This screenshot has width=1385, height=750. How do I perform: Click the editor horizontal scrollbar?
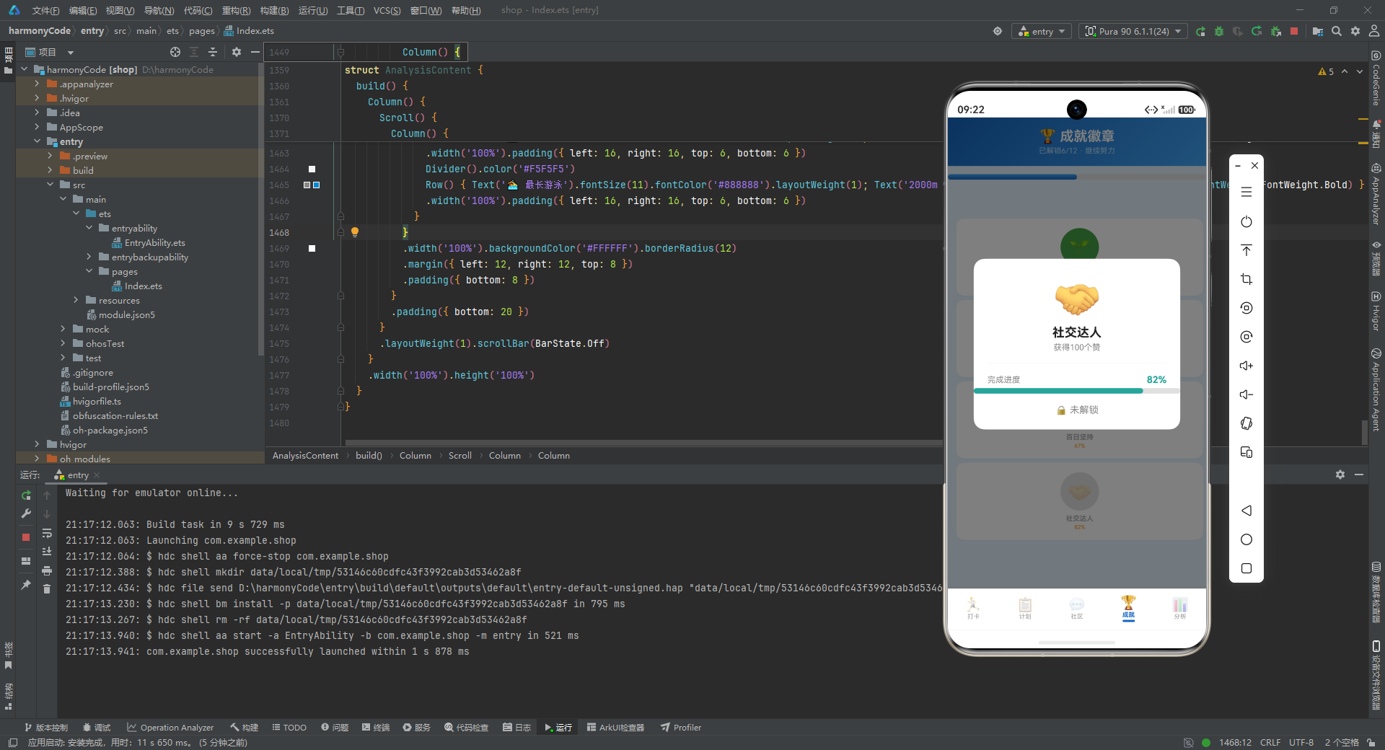tap(643, 442)
